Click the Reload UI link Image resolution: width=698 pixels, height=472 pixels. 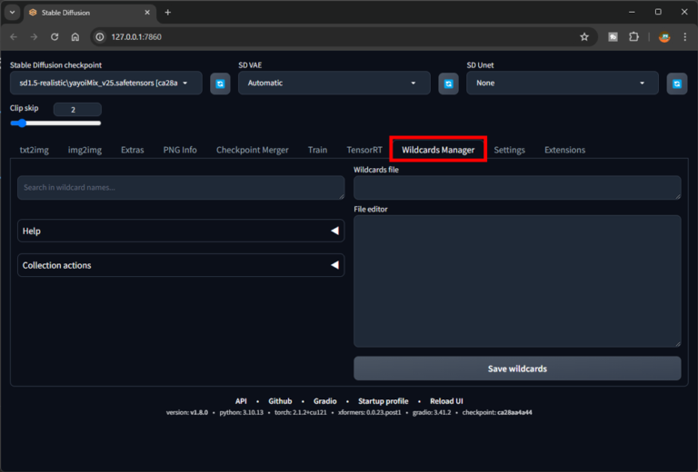click(x=446, y=401)
